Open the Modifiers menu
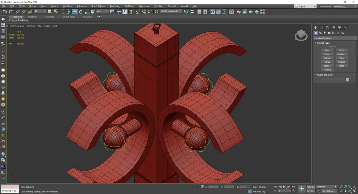 click(x=67, y=6)
